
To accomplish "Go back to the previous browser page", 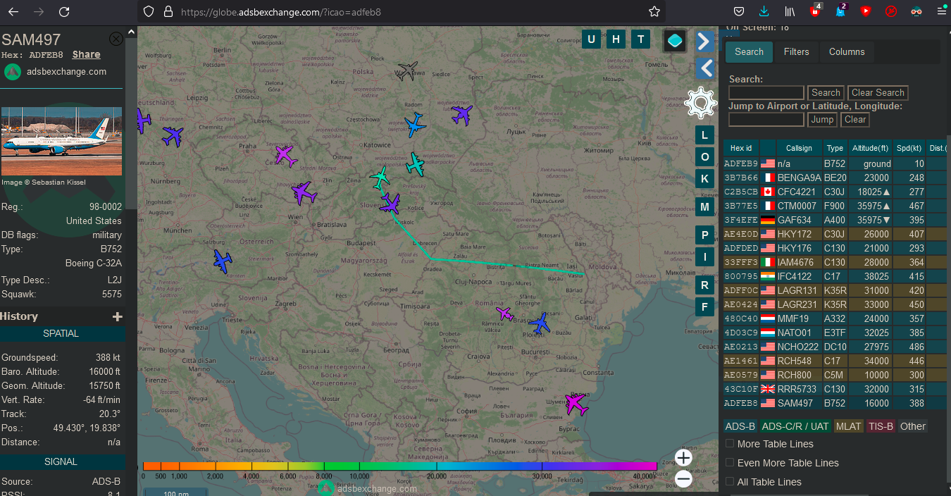I will tap(13, 11).
